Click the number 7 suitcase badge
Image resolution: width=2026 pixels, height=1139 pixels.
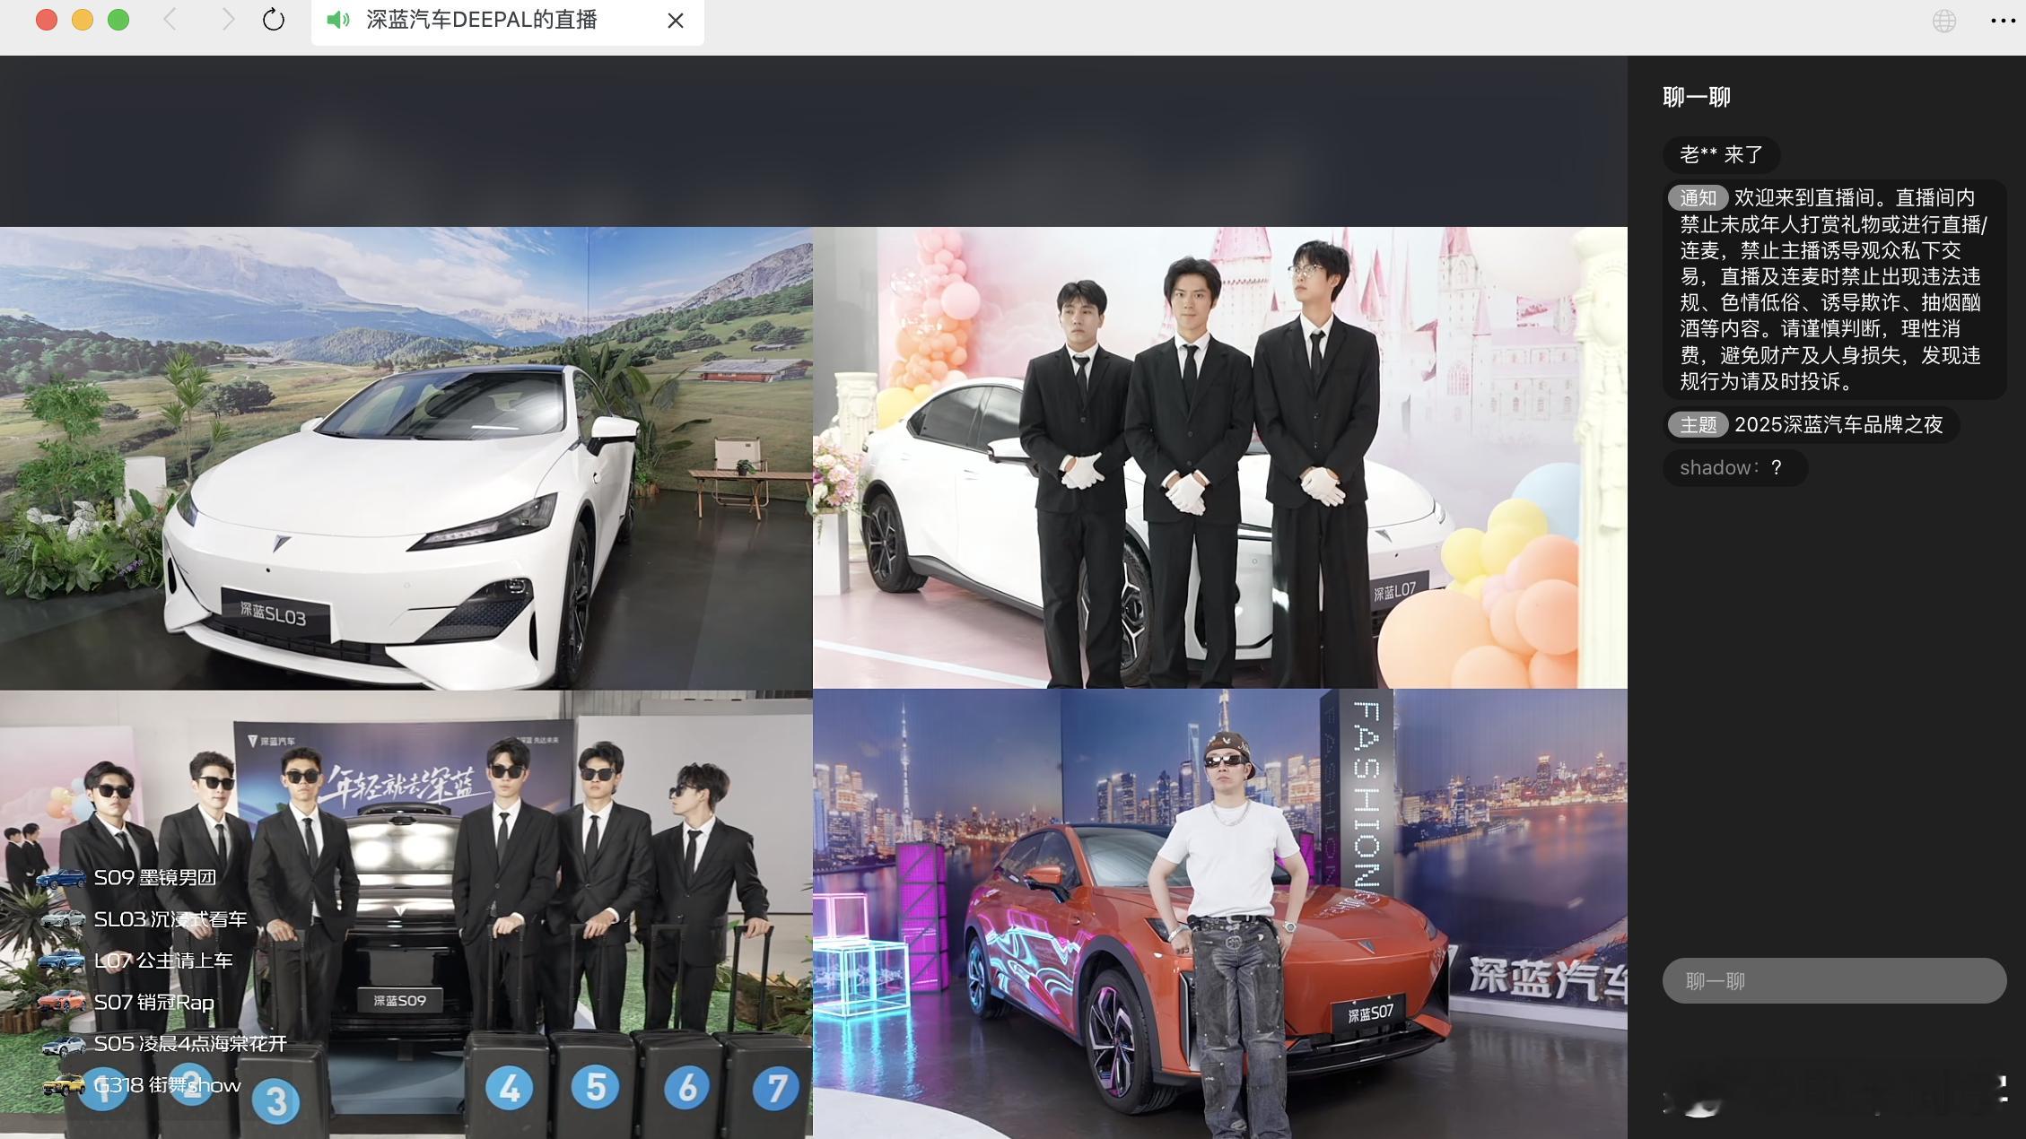coord(776,1089)
